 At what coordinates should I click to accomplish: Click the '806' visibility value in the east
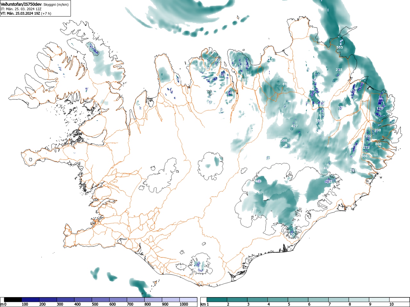click(x=378, y=144)
